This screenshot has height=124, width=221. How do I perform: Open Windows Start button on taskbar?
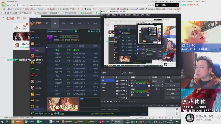[2, 122]
